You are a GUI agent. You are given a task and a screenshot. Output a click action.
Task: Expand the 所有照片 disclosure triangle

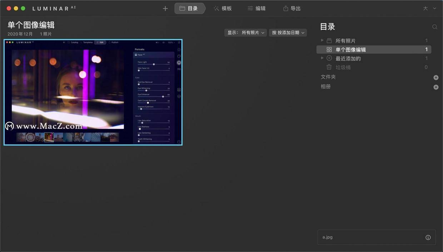[322, 40]
